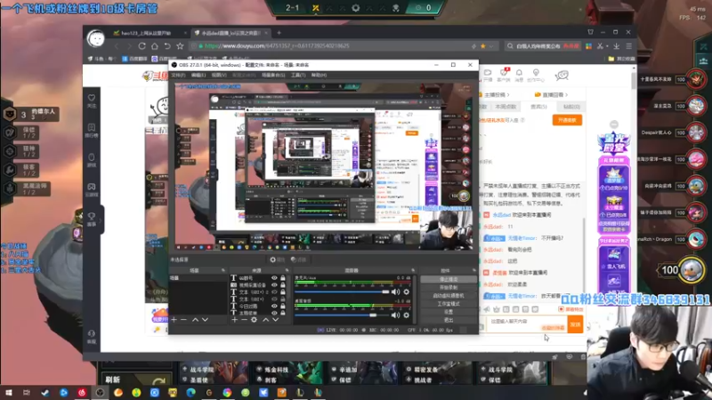This screenshot has height=400, width=712.
Task: Open dropdown arrow next to scissors screenshot icon
Action: (x=607, y=46)
